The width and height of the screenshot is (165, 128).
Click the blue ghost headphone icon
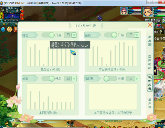[3, 30]
